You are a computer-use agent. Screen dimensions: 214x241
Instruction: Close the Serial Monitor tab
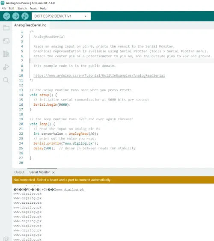pos(53,173)
